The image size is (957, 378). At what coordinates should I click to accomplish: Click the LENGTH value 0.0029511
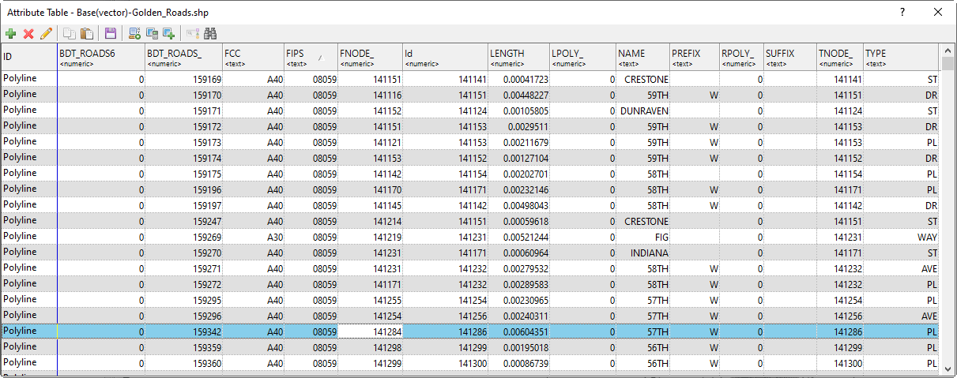(x=518, y=126)
